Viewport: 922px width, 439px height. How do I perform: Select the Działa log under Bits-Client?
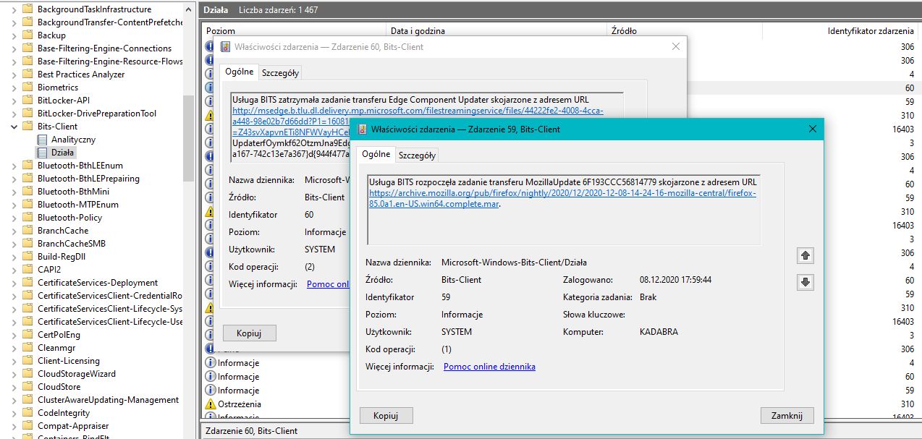pyautogui.click(x=63, y=153)
